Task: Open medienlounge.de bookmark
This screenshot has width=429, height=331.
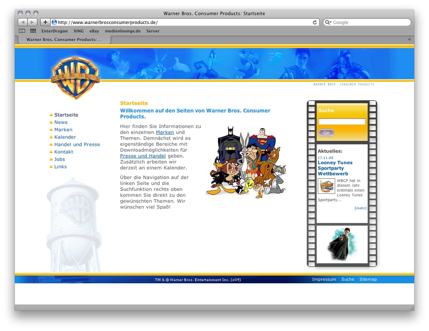Action: [x=123, y=31]
